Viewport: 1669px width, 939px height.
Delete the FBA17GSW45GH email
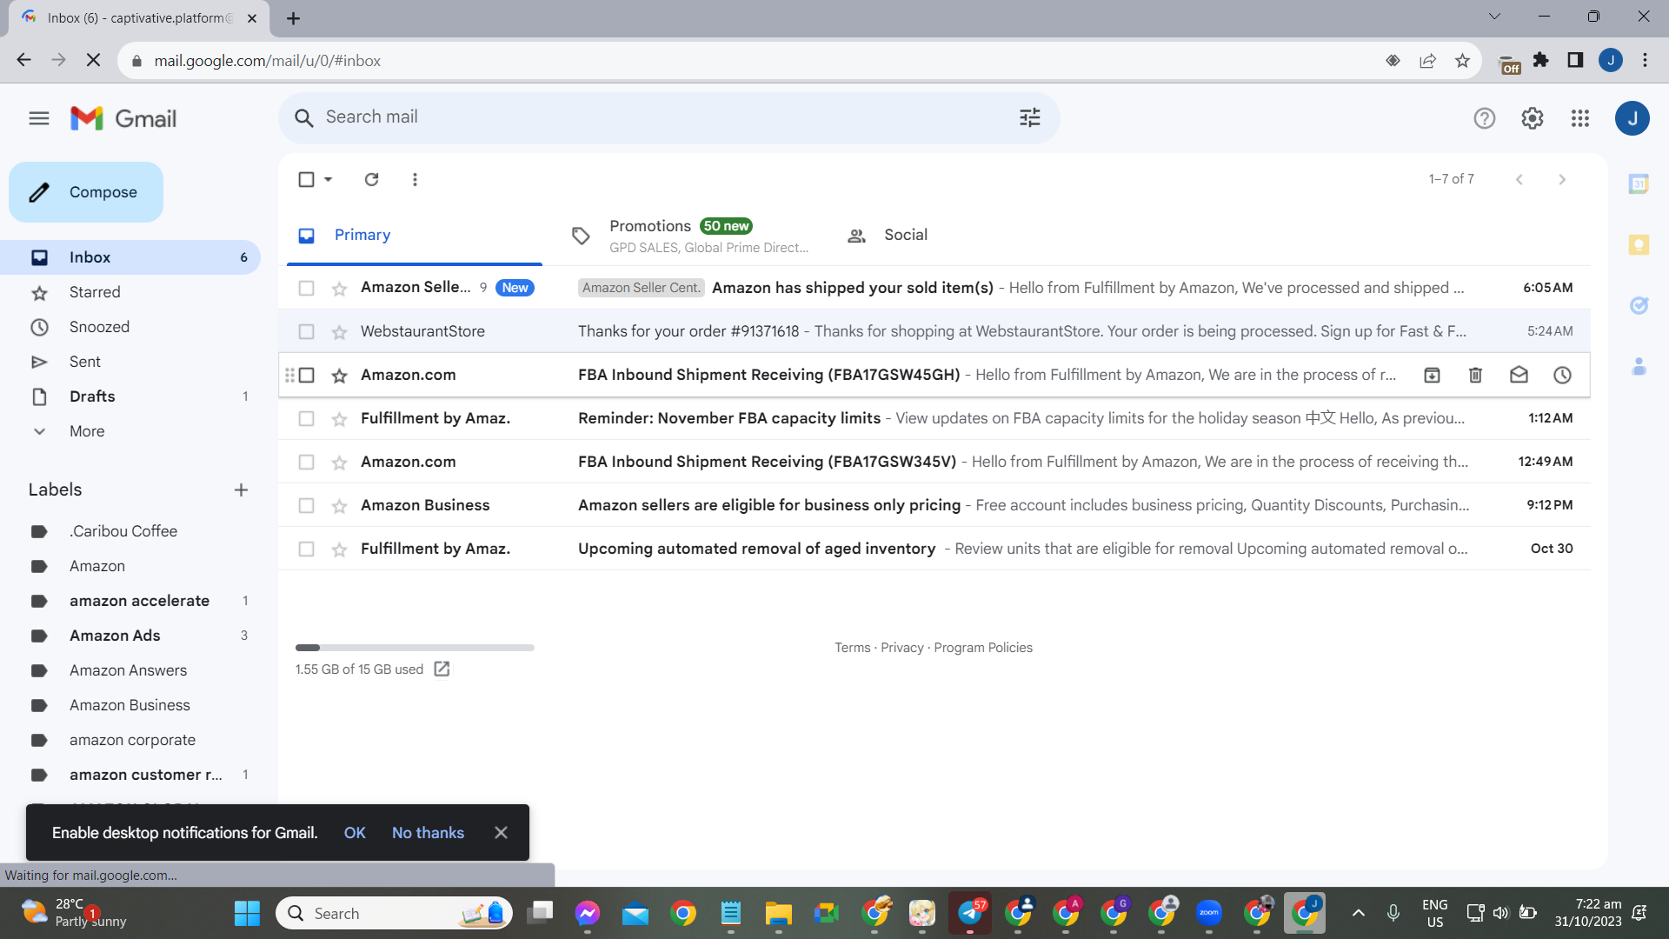(1475, 375)
